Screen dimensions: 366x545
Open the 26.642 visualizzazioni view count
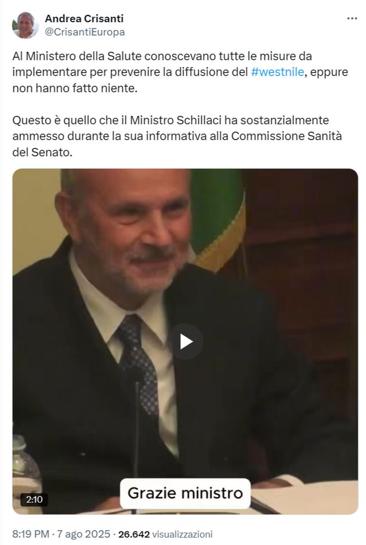[x=165, y=534]
